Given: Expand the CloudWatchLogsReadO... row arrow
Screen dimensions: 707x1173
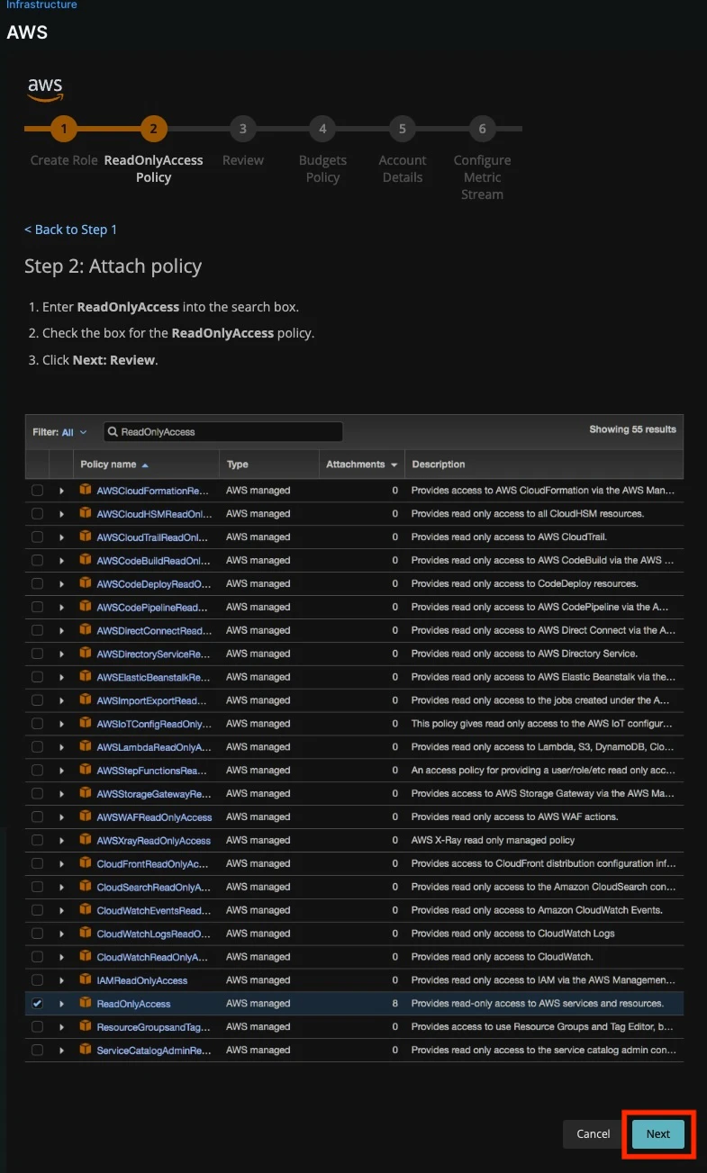Looking at the screenshot, I should (61, 934).
